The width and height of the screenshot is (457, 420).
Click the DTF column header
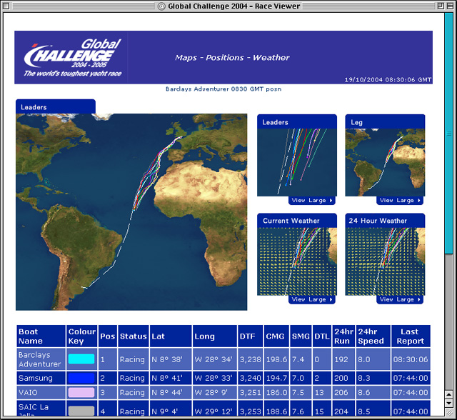(x=251, y=336)
